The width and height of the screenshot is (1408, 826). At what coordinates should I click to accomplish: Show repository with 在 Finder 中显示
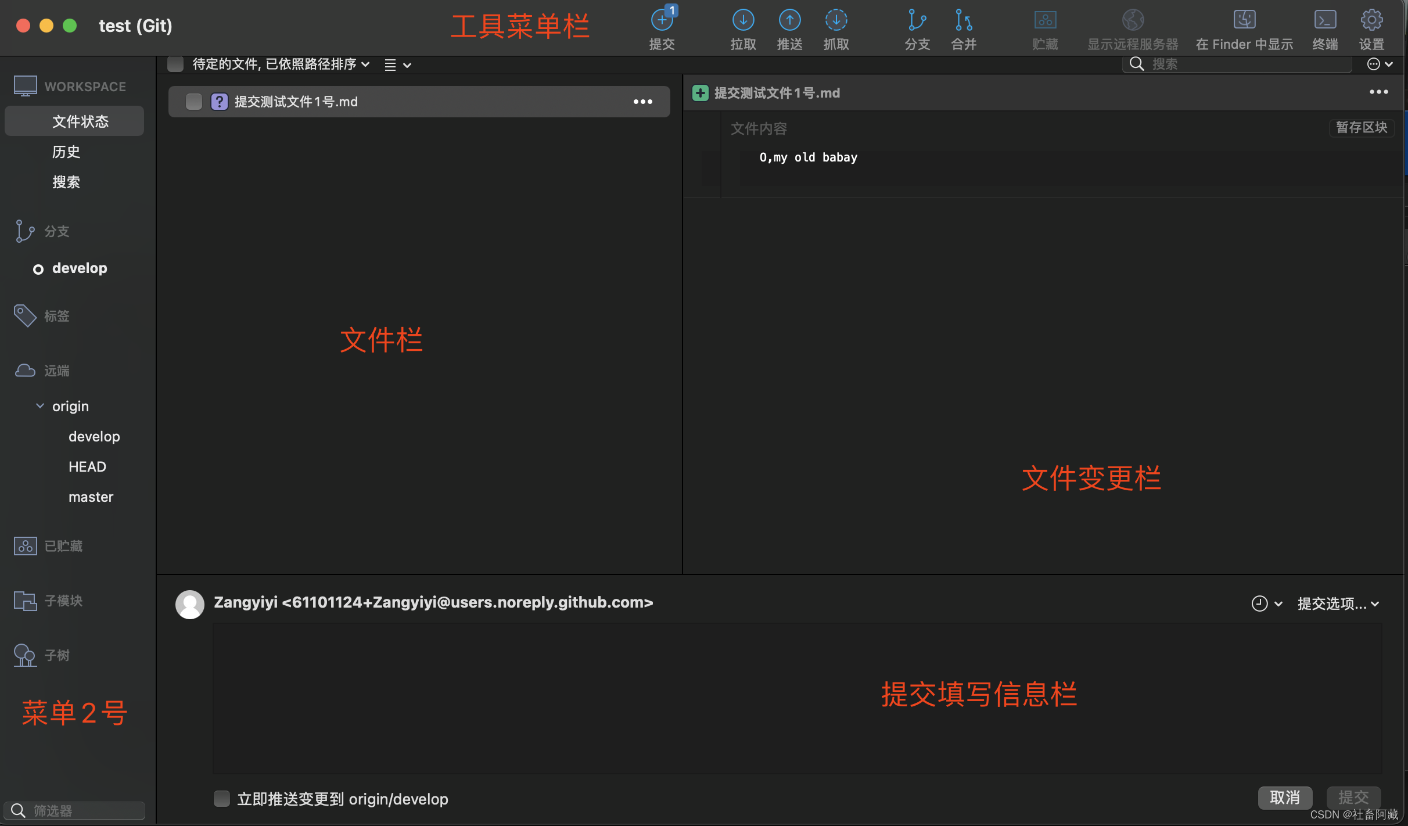1244,21
